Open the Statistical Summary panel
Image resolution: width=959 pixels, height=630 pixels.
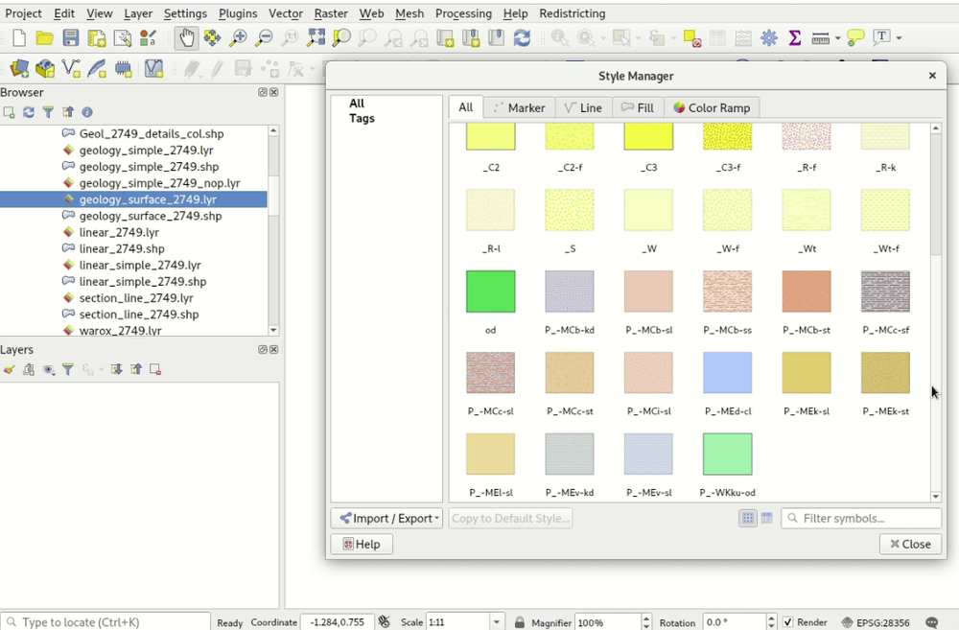793,39
